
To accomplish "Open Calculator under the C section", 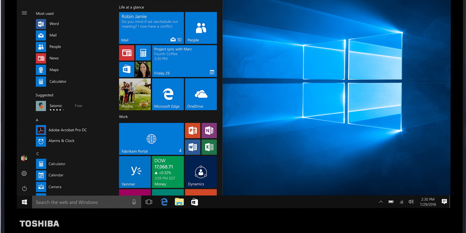I will 51,164.
